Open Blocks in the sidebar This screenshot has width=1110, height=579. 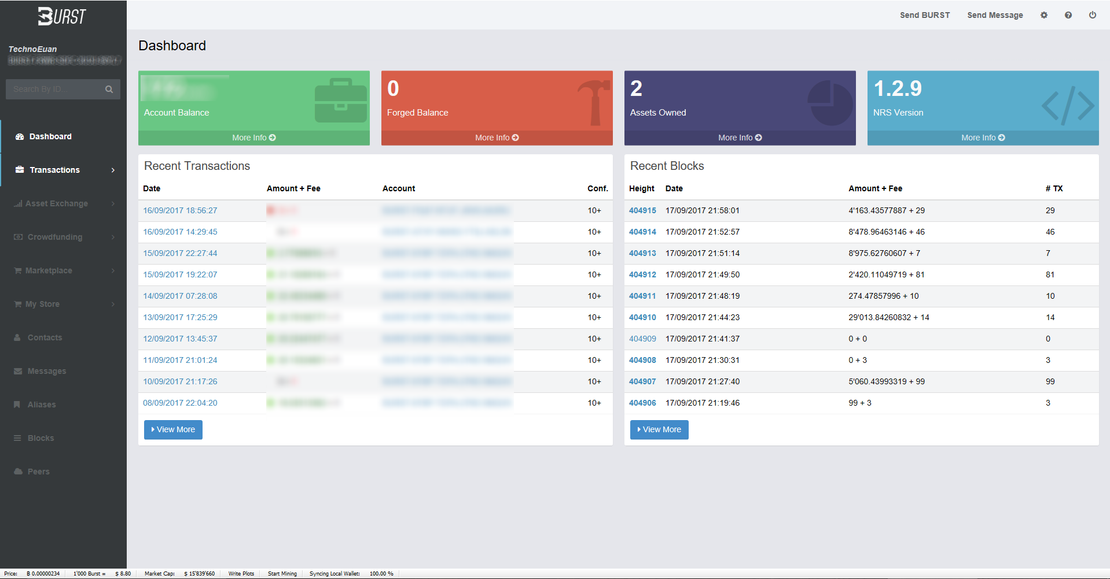pos(63,438)
